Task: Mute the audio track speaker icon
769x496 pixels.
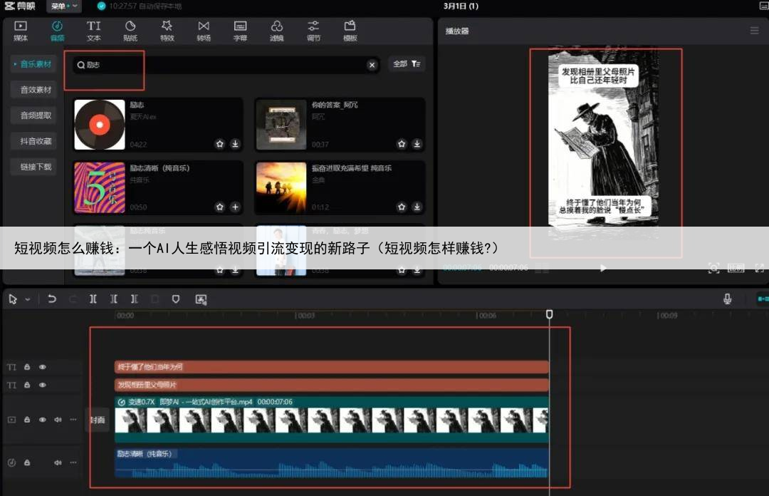Action: (58, 463)
